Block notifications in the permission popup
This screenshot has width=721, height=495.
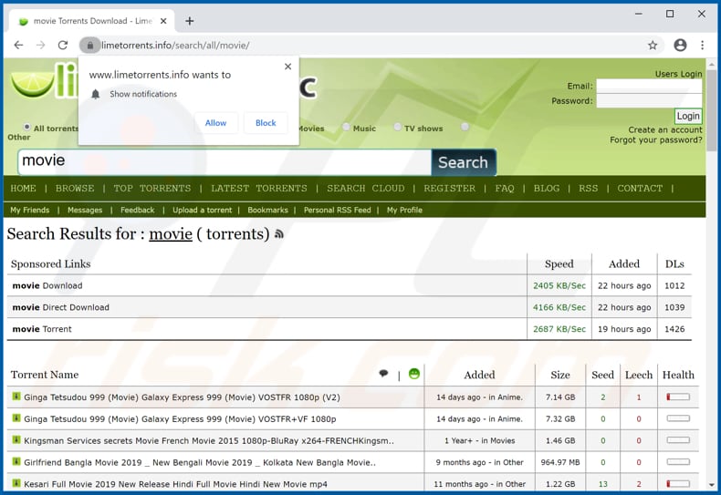click(266, 123)
